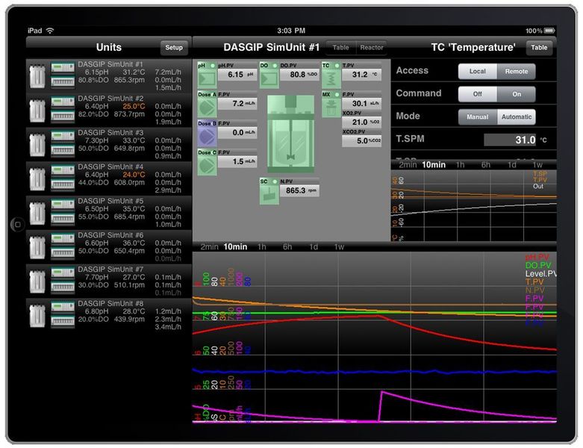Tap the vessel icon for SimUnit #7
The height and width of the screenshot is (448, 583).
pyautogui.click(x=37, y=281)
